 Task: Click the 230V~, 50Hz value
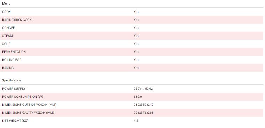click(143, 89)
